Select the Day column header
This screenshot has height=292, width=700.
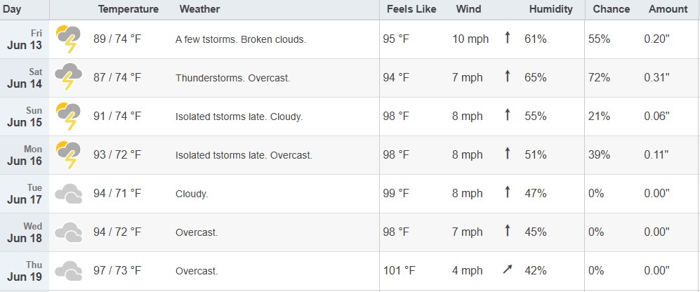pyautogui.click(x=12, y=9)
